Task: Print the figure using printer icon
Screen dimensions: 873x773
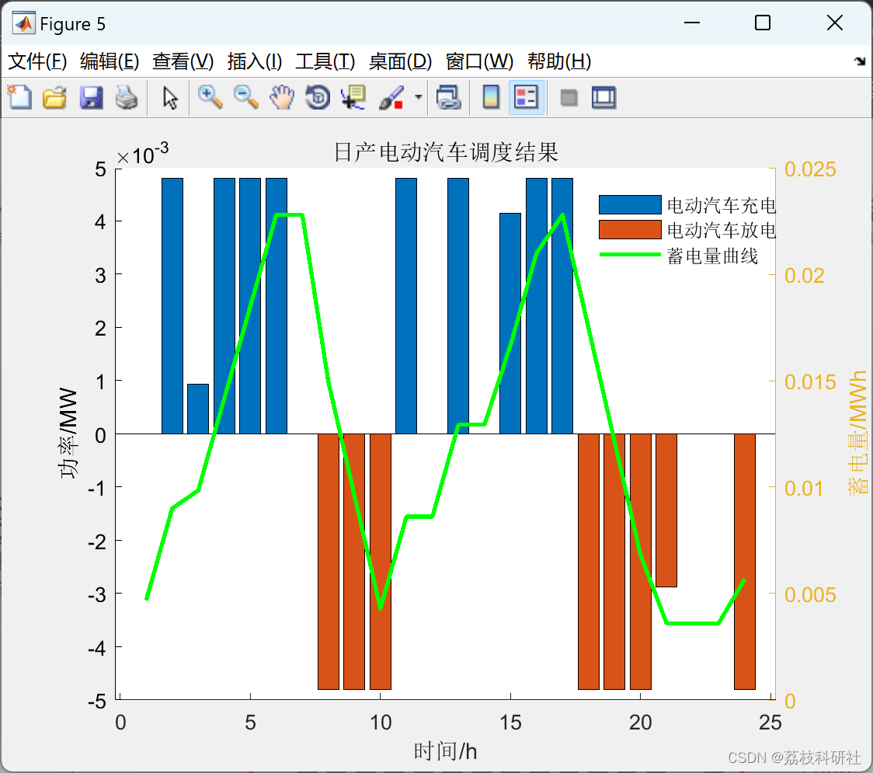Action: 127,97
